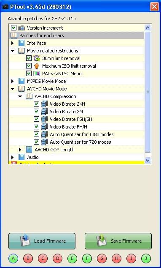
Task: Toggle the Video Bitrate 24L checkbox
Action: (37, 112)
